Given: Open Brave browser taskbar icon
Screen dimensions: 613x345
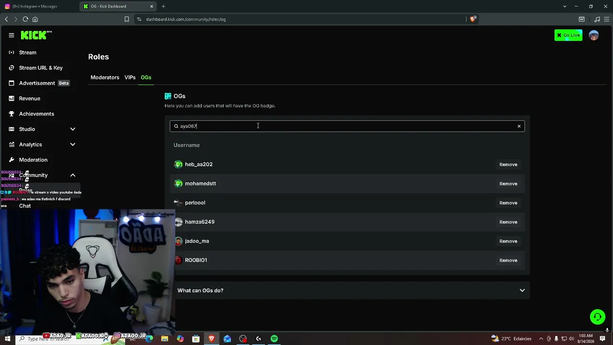Looking at the screenshot, I should [x=212, y=339].
